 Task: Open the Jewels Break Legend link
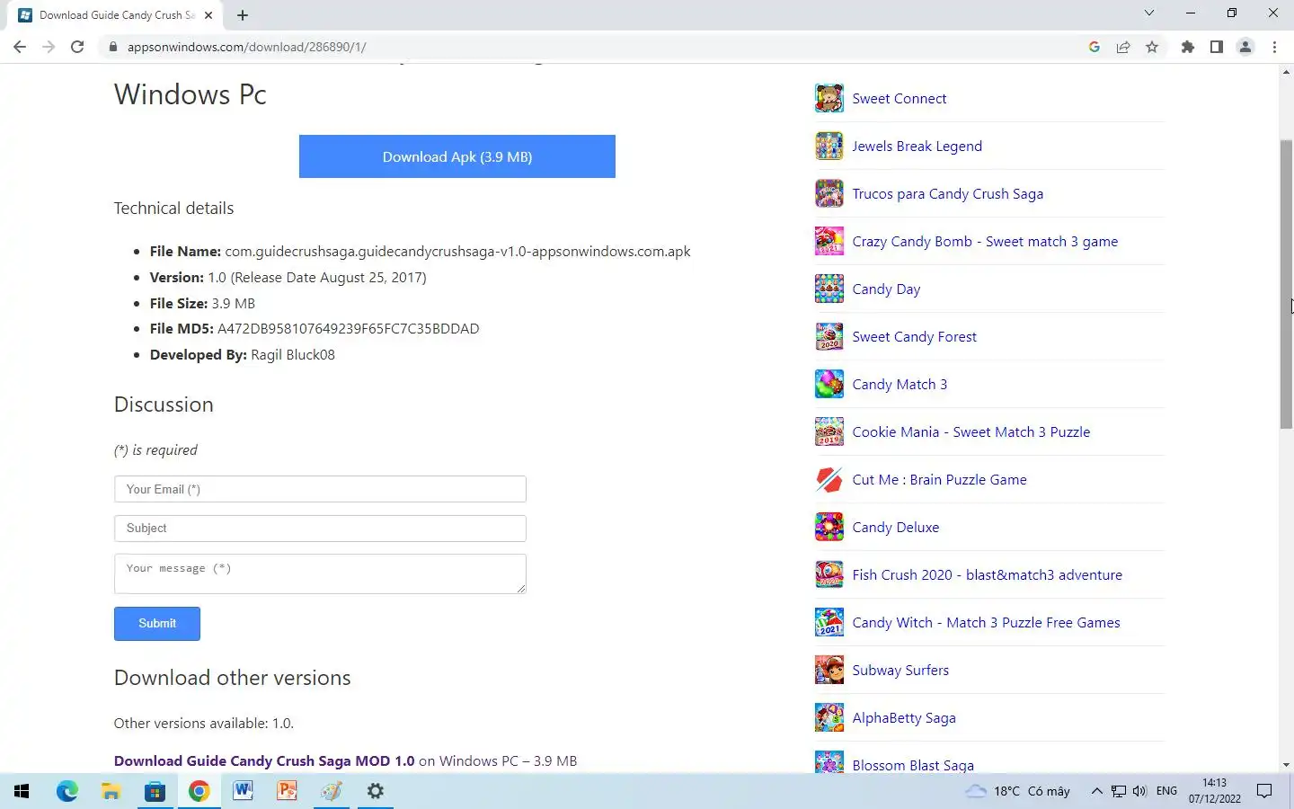[917, 146]
